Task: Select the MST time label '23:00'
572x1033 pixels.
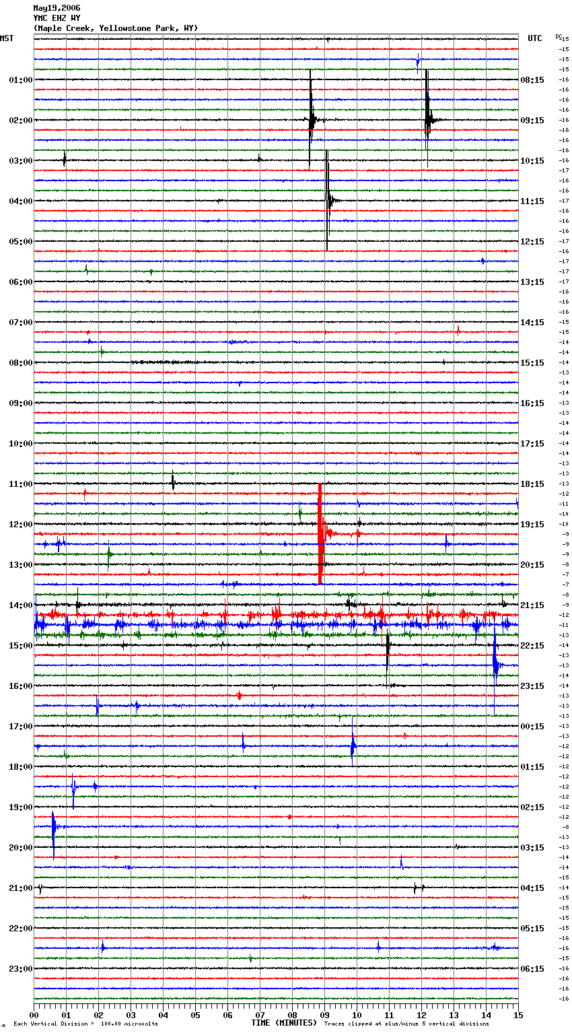Action: click(x=21, y=969)
